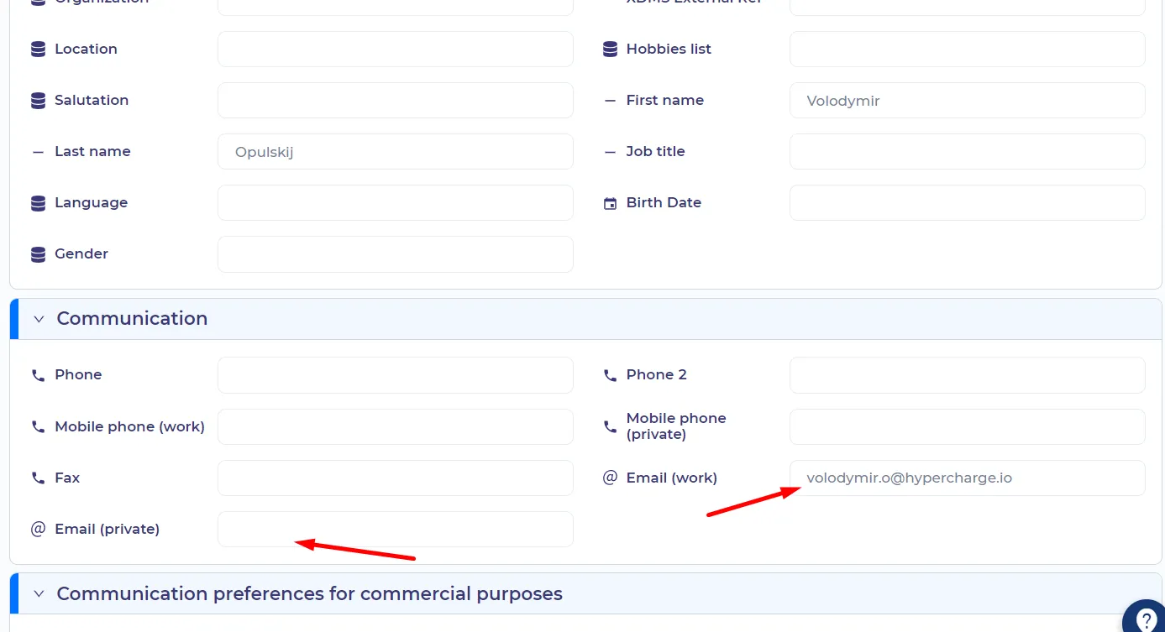Click the help question mark icon
1165x632 pixels.
pos(1147,620)
